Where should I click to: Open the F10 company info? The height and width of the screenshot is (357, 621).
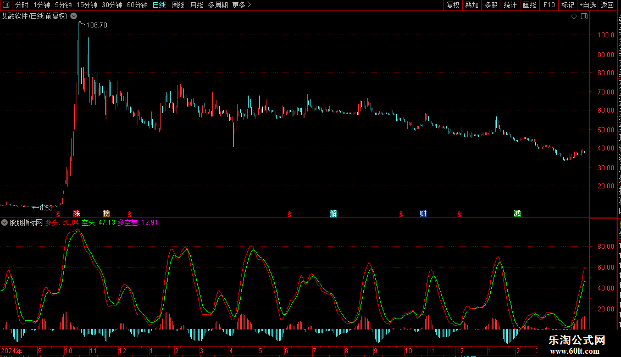548,5
